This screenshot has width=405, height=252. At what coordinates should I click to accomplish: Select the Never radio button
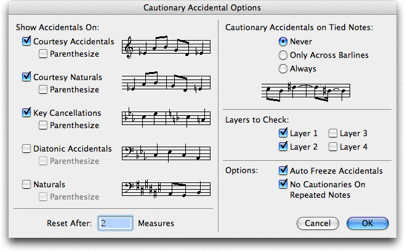click(x=283, y=41)
